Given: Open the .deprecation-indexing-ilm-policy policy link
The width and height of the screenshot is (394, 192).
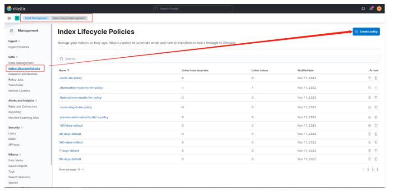Looking at the screenshot, I should (x=81, y=88).
